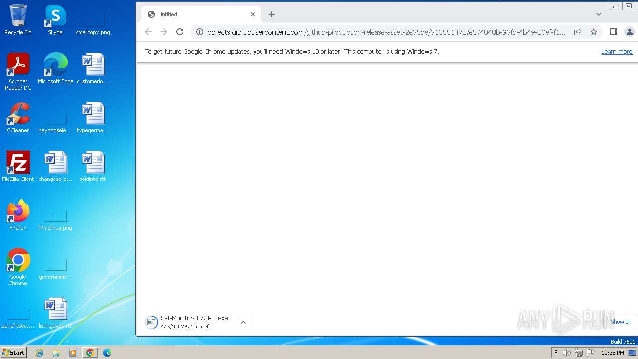View site information icon in address bar
Screen dimensions: 638x359
[200, 32]
